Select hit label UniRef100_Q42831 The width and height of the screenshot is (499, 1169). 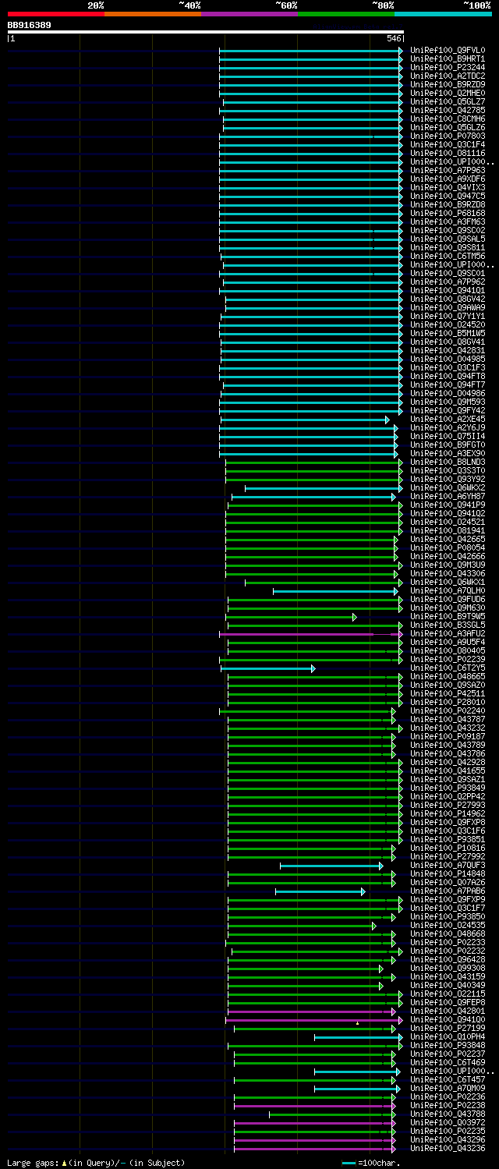[448, 350]
